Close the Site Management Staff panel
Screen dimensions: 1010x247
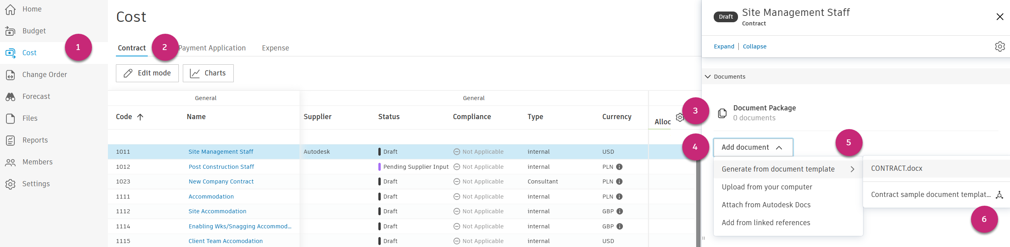point(1000,17)
